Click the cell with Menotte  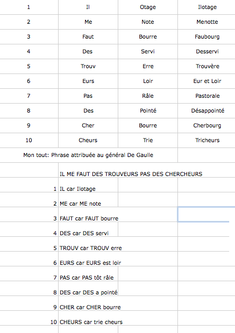pos(207,22)
